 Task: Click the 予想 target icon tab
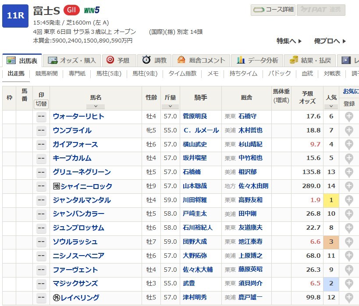pyautogui.click(x=110, y=60)
